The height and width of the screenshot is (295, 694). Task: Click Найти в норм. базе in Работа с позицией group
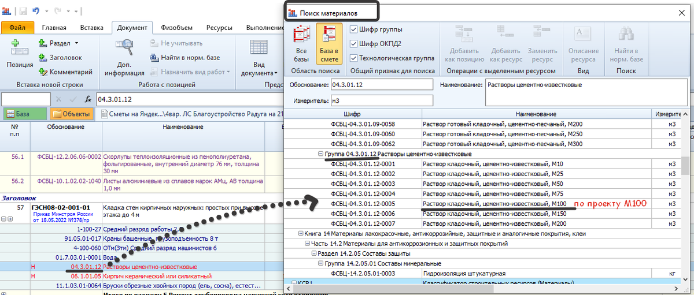point(185,57)
